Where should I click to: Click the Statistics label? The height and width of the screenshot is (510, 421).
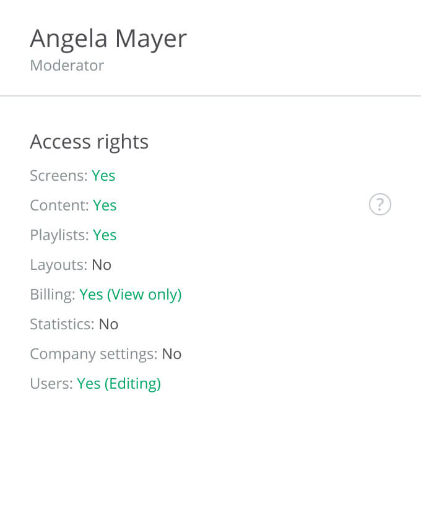click(62, 324)
